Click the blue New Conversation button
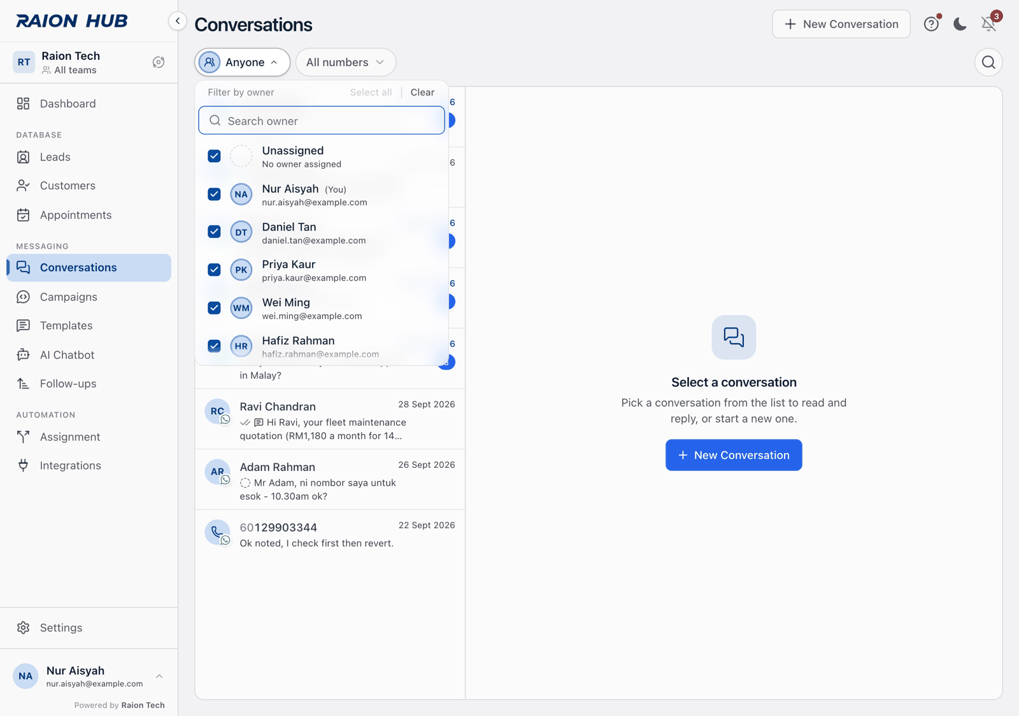 click(x=734, y=455)
